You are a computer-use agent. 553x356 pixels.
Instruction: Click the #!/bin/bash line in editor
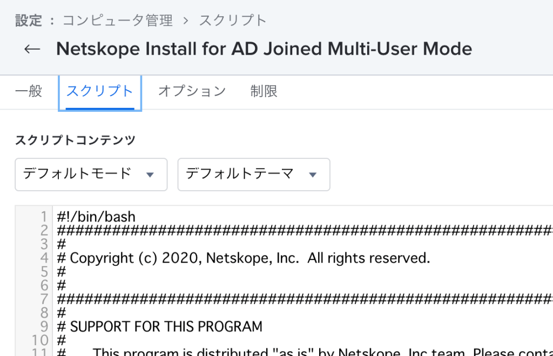[x=96, y=217]
